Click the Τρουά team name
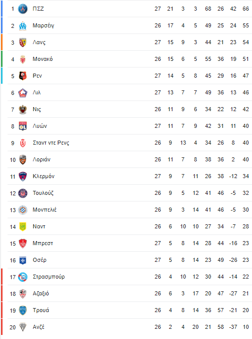Screen dimensions: 252x339 (x=41, y=310)
